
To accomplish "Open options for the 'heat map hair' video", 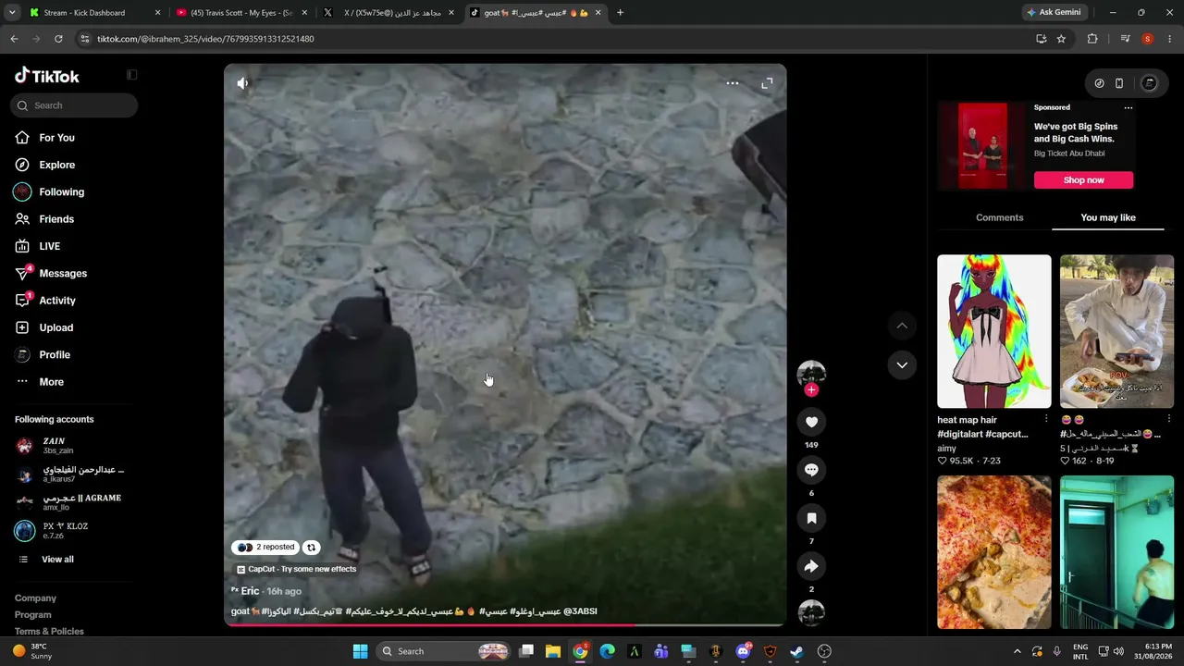I will click(x=1046, y=420).
